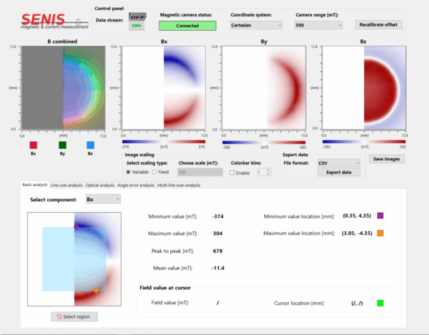Click the green By legend swatch

click(62, 144)
